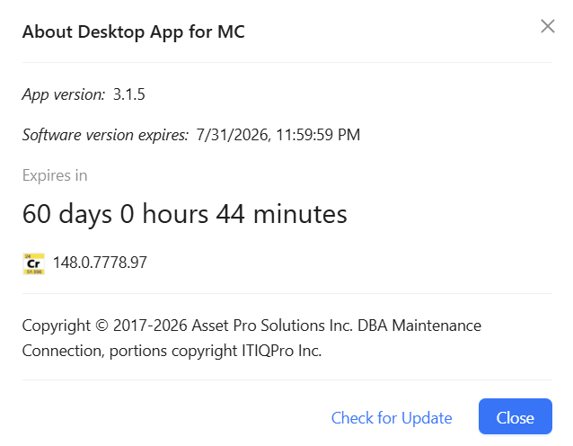Click the 3.1.5 version number
Screen dimensions: 573x446
(x=129, y=94)
